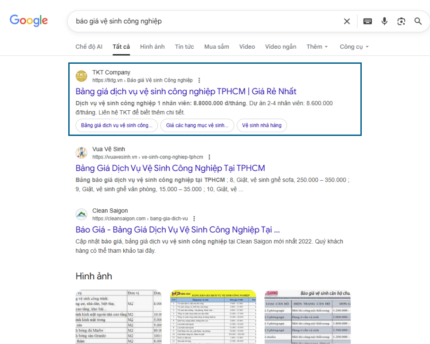Open more options for Vua Vệ Sinh result
This screenshot has height=344, width=430.
pyautogui.click(x=209, y=157)
